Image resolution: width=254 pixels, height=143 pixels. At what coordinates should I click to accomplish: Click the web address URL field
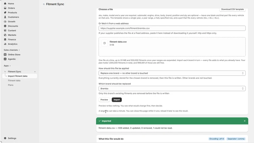[x=172, y=28]
